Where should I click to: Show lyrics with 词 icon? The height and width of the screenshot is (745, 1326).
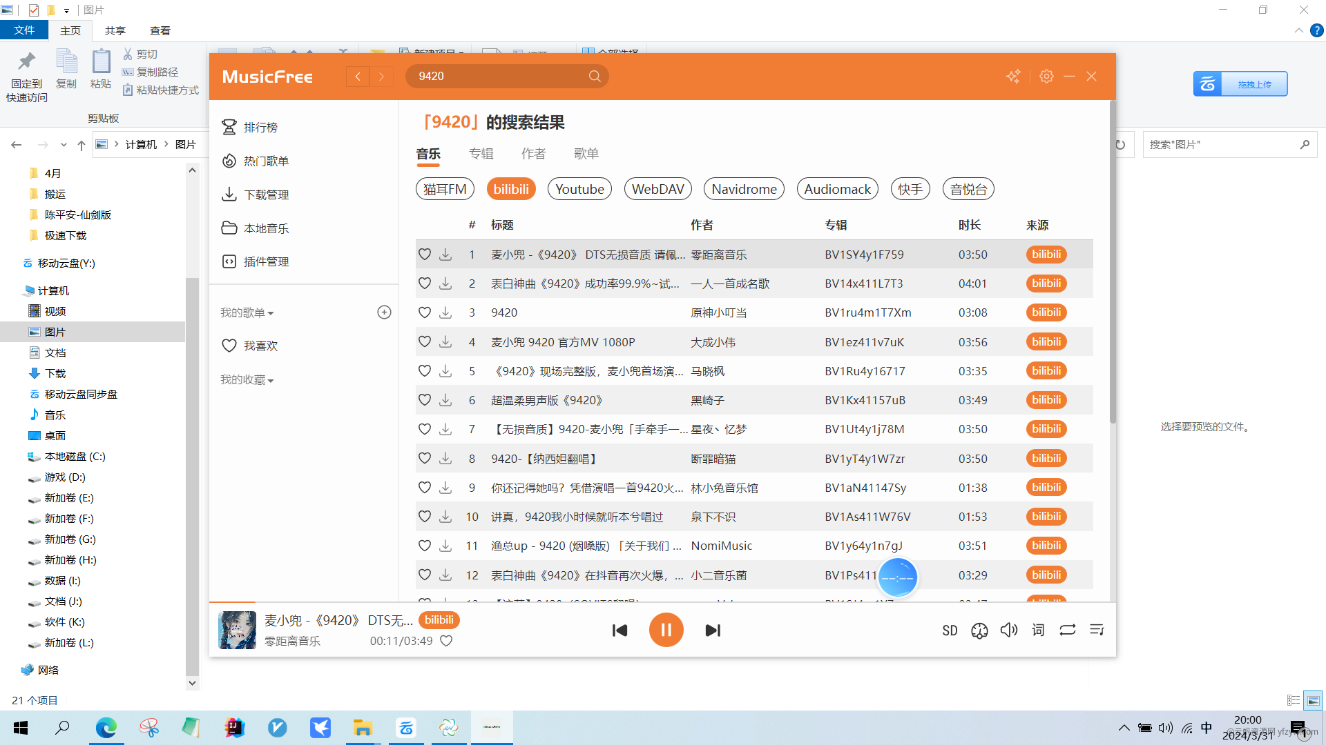pos(1038,630)
